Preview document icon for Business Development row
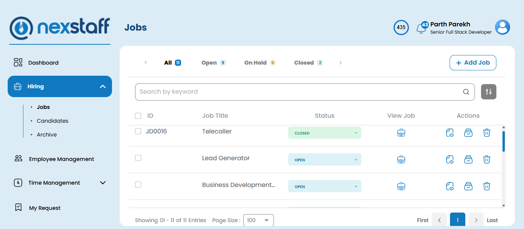Screen dimensions: 524x229 coord(450,186)
